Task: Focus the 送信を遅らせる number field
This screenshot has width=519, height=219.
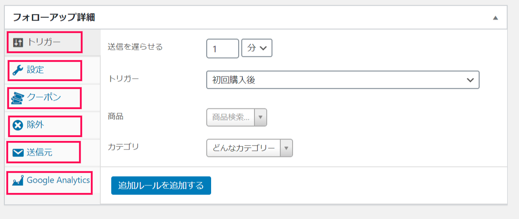Action: click(222, 48)
